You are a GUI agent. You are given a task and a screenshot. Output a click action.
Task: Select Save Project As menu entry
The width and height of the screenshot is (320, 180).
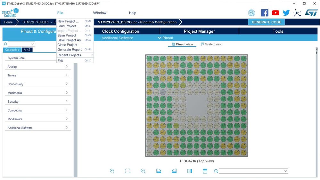coord(75,40)
